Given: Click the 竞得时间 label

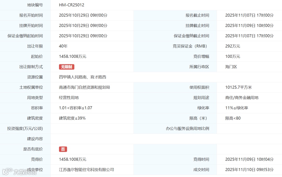Looking at the screenshot, I should click(201, 159).
